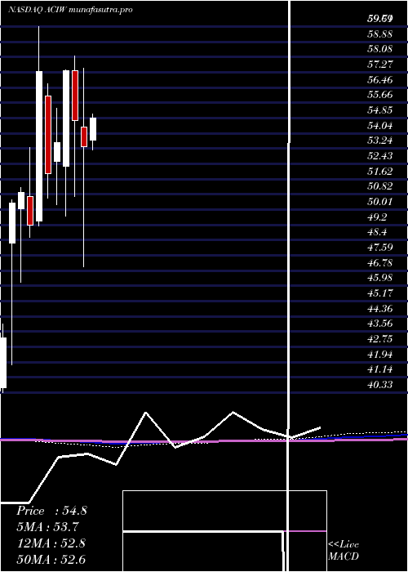Image resolution: width=408 pixels, height=572 pixels.
Task: Click the Price : 54.8 readout
Action: (51, 511)
